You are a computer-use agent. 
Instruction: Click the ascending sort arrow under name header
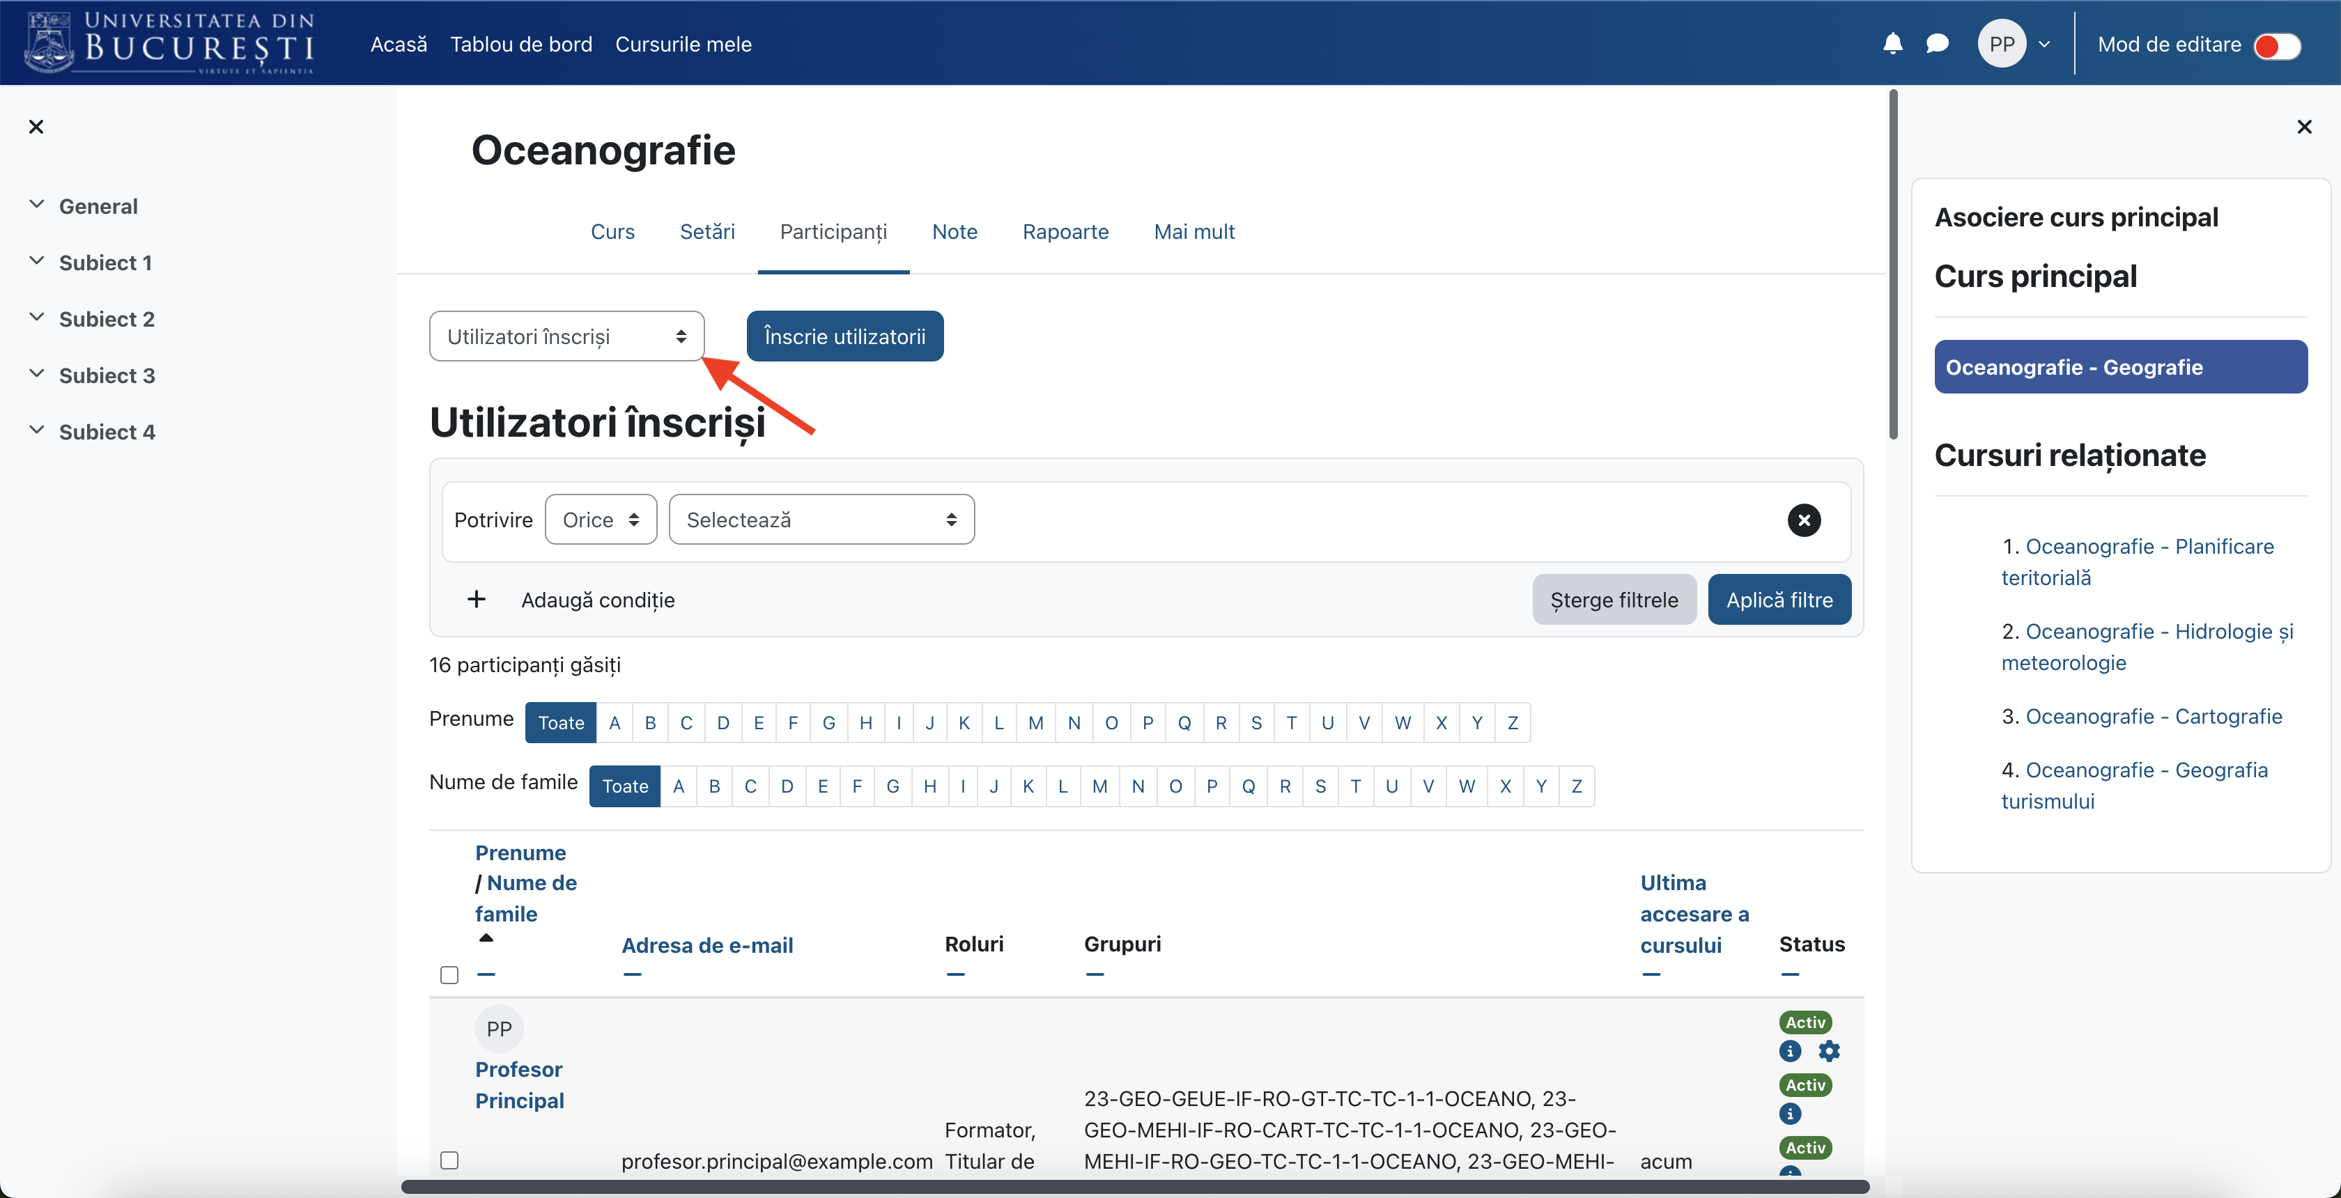pos(486,938)
